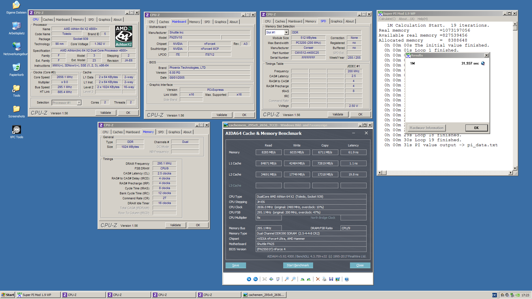Go to previous image in picture viewer

[249, 279]
